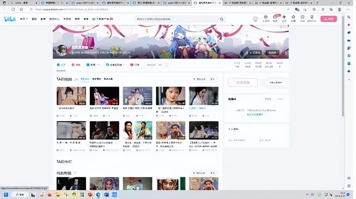Open favorites star icon in Bilibili header
The height and width of the screenshot is (199, 356).
(293, 18)
